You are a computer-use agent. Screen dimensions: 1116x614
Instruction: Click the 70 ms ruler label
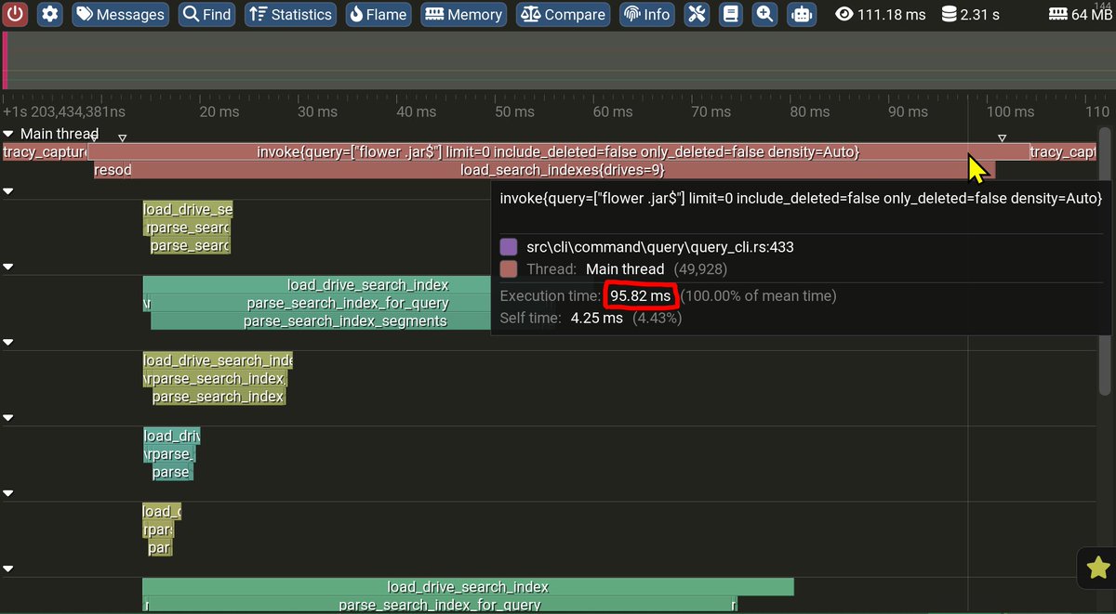pos(711,111)
